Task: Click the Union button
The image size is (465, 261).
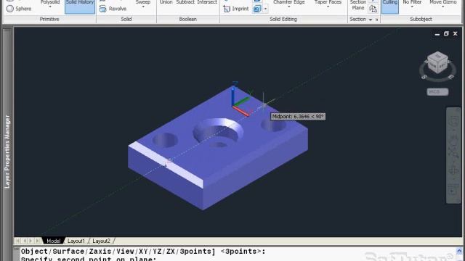Action: (166, 2)
